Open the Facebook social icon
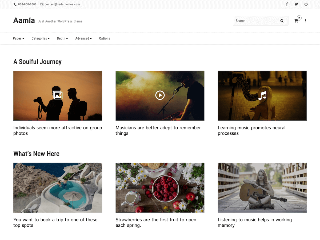 (287, 4)
